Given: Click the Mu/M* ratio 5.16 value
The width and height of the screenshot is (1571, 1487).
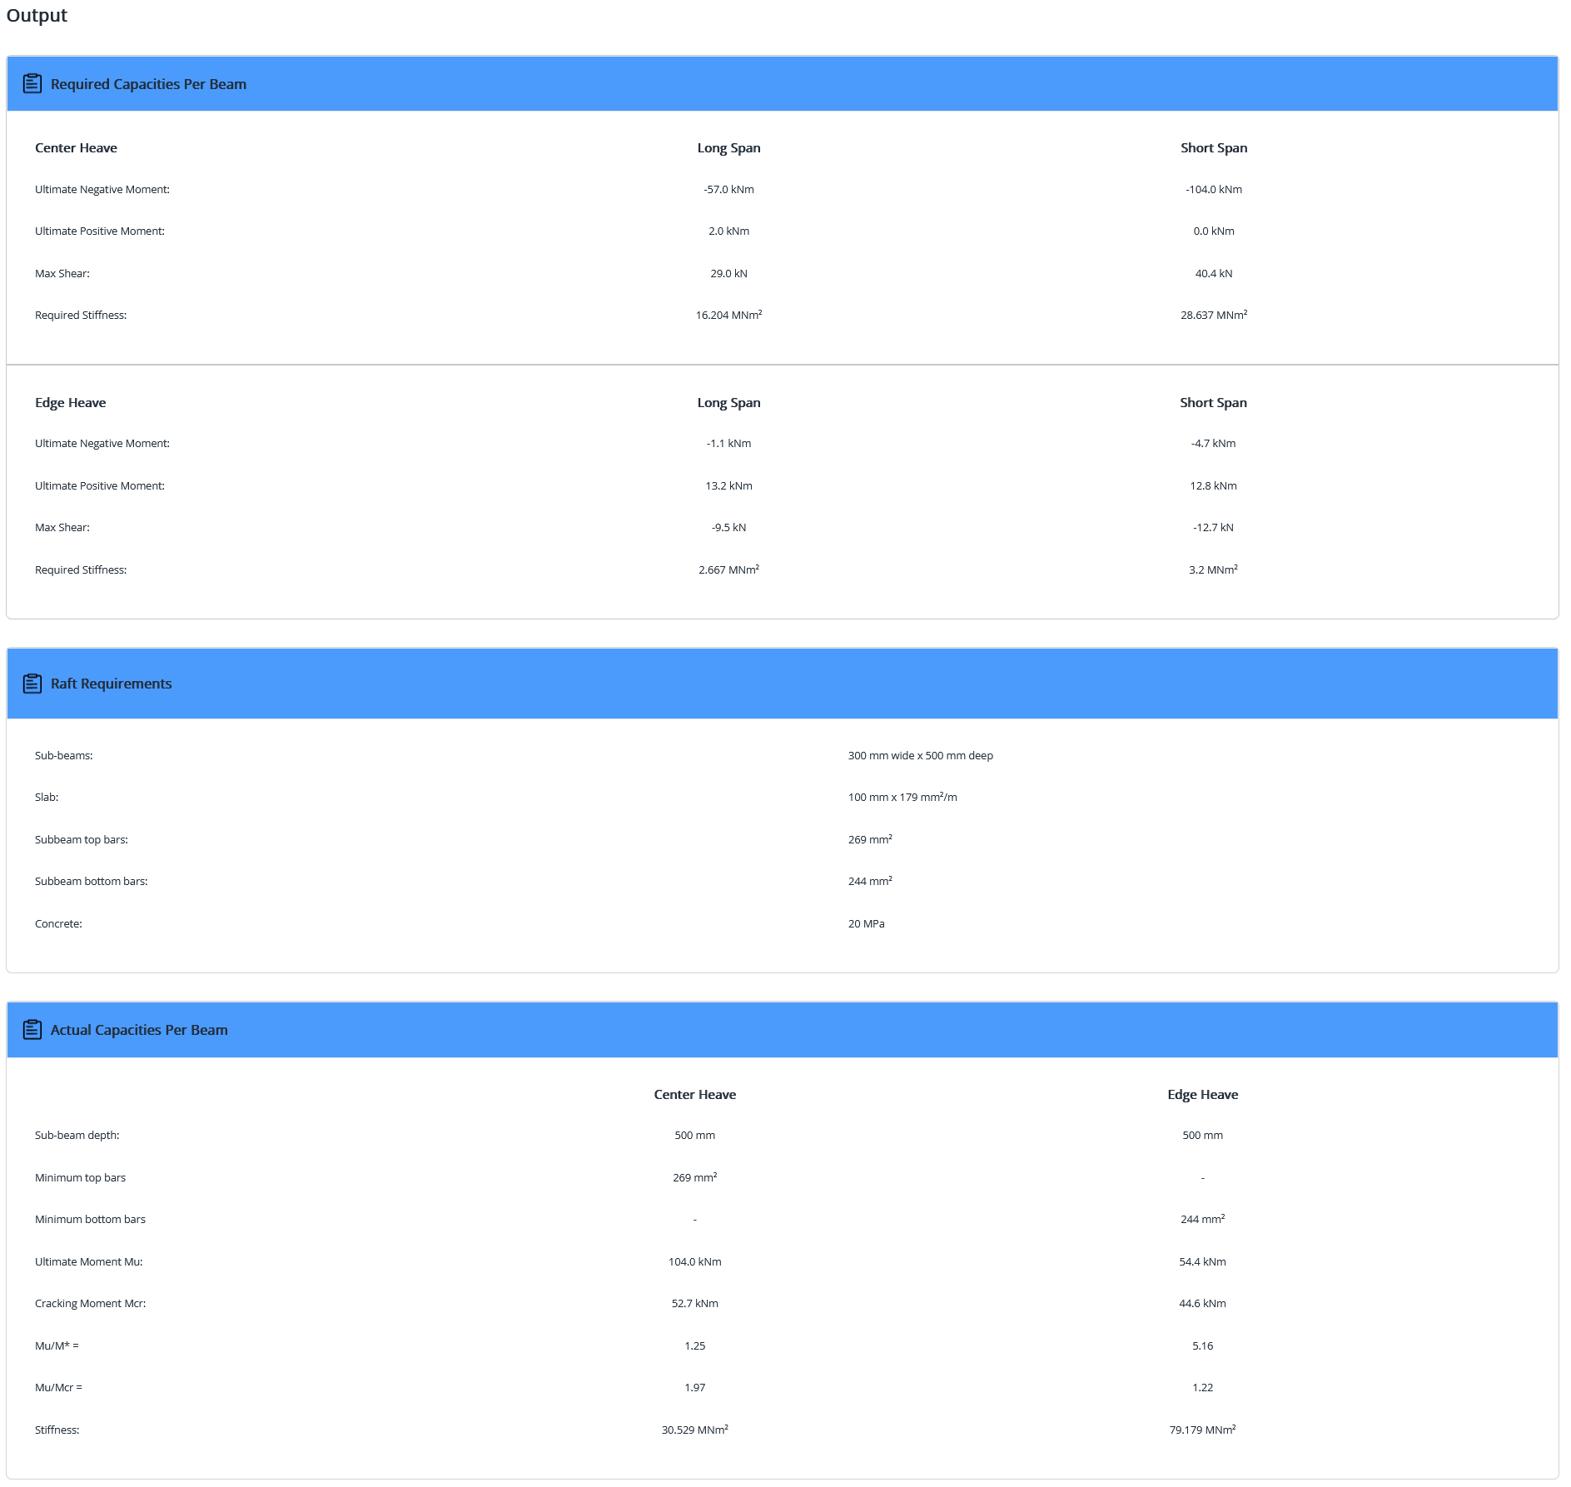Looking at the screenshot, I should coord(1202,1346).
